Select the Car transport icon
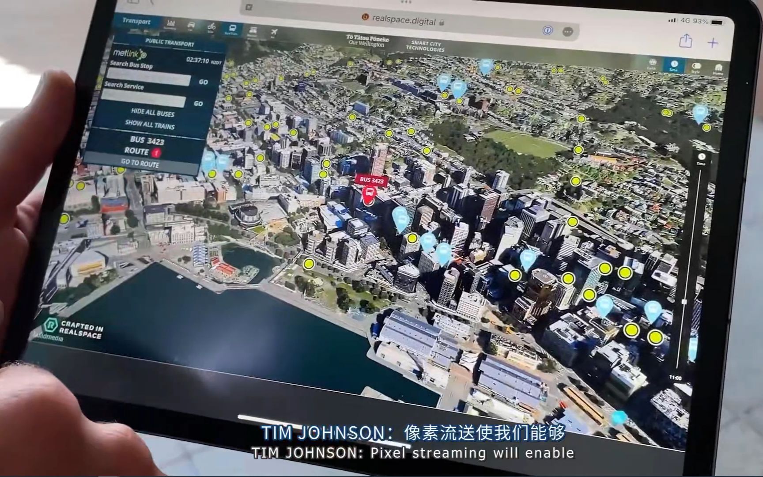763x477 pixels. 191,26
